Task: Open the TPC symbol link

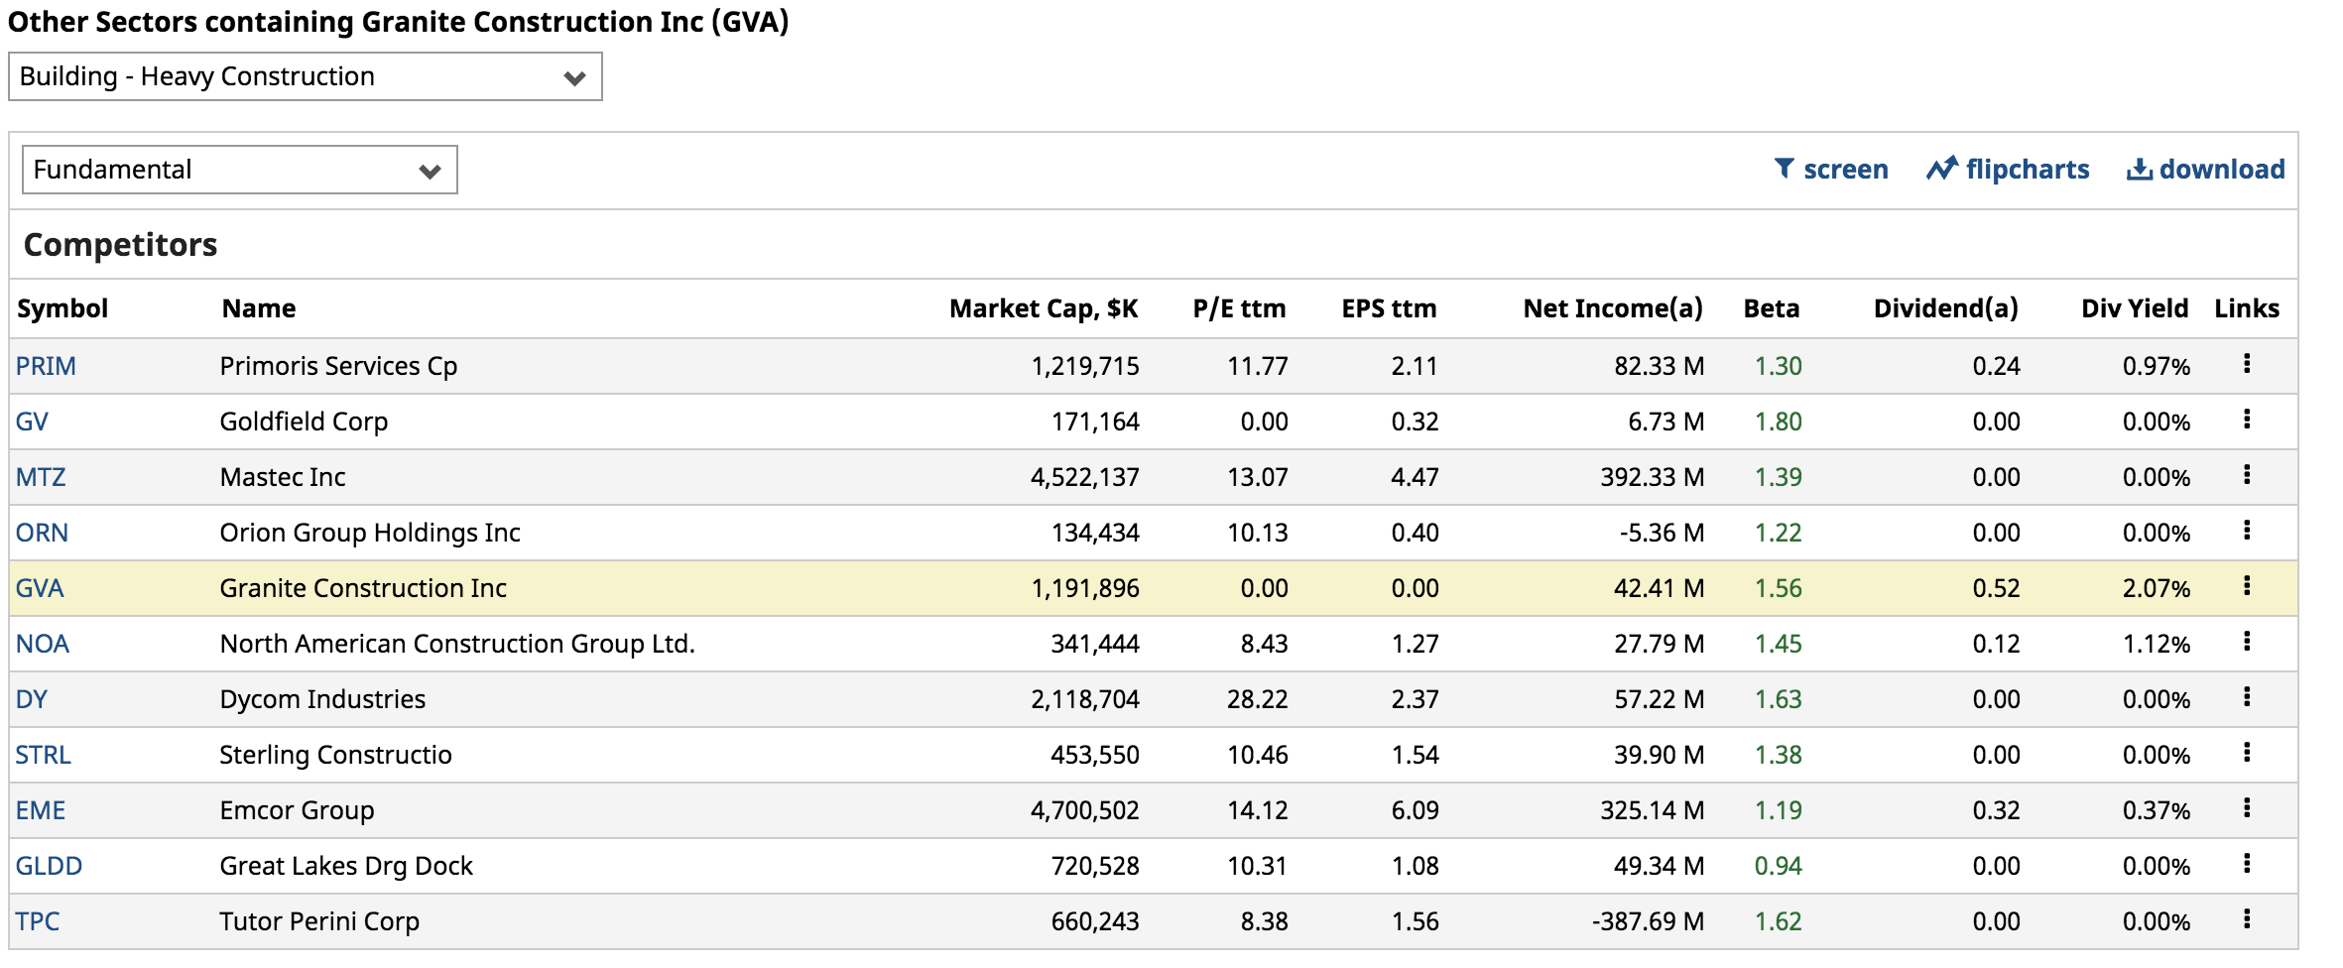Action: click(38, 921)
